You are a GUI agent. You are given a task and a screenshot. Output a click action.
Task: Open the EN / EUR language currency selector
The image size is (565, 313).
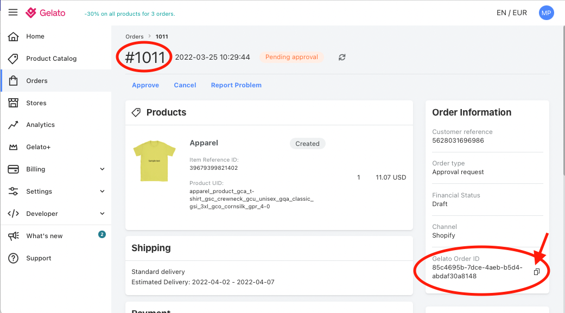(x=512, y=13)
